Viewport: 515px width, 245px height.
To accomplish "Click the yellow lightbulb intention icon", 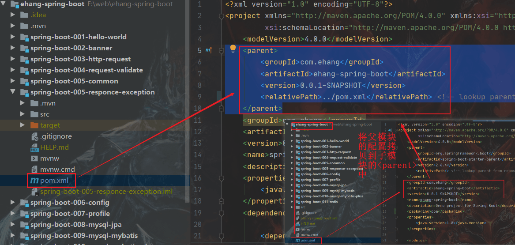I will 233,49.
